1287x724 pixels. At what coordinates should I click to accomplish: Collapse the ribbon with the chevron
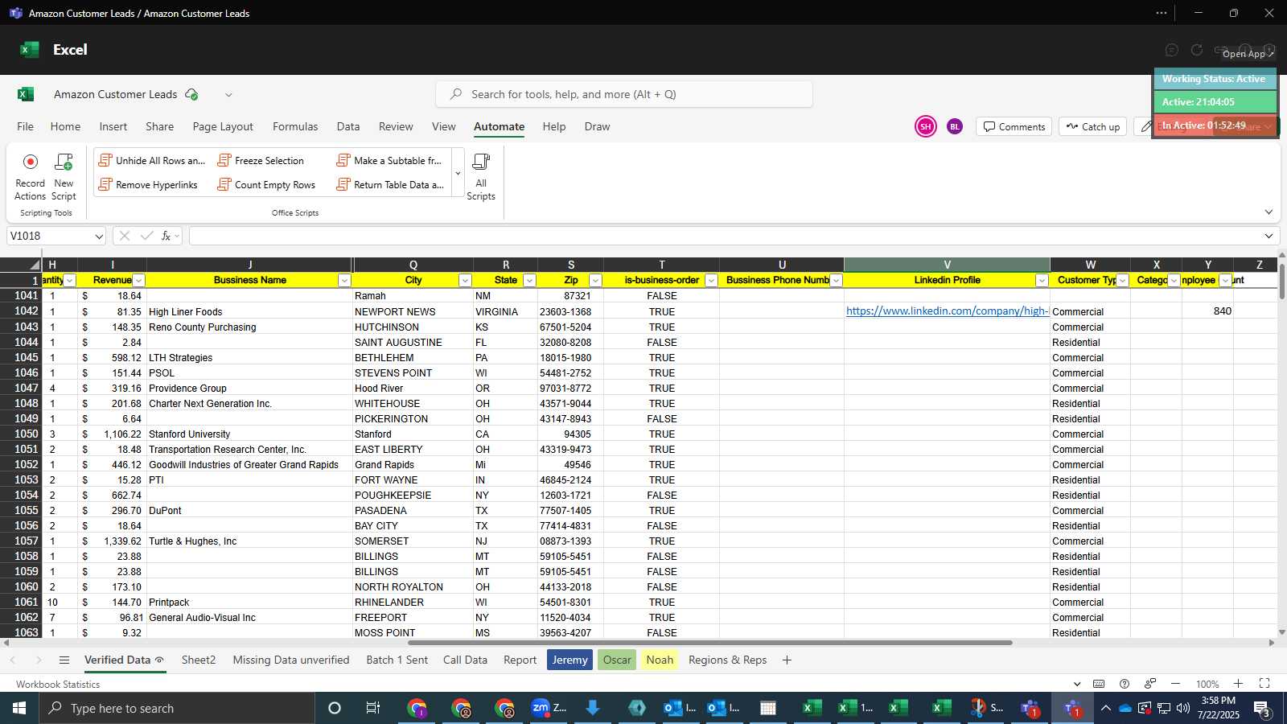pos(1268,212)
